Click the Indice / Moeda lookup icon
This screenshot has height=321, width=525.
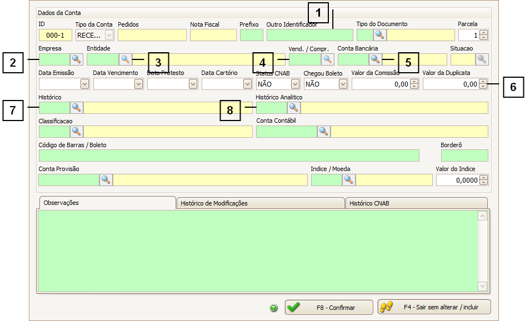348,180
